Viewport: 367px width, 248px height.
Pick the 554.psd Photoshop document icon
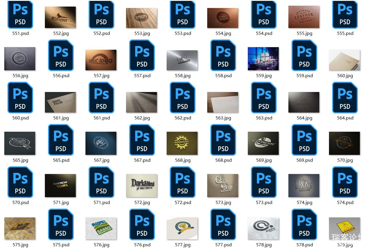coord(264,14)
